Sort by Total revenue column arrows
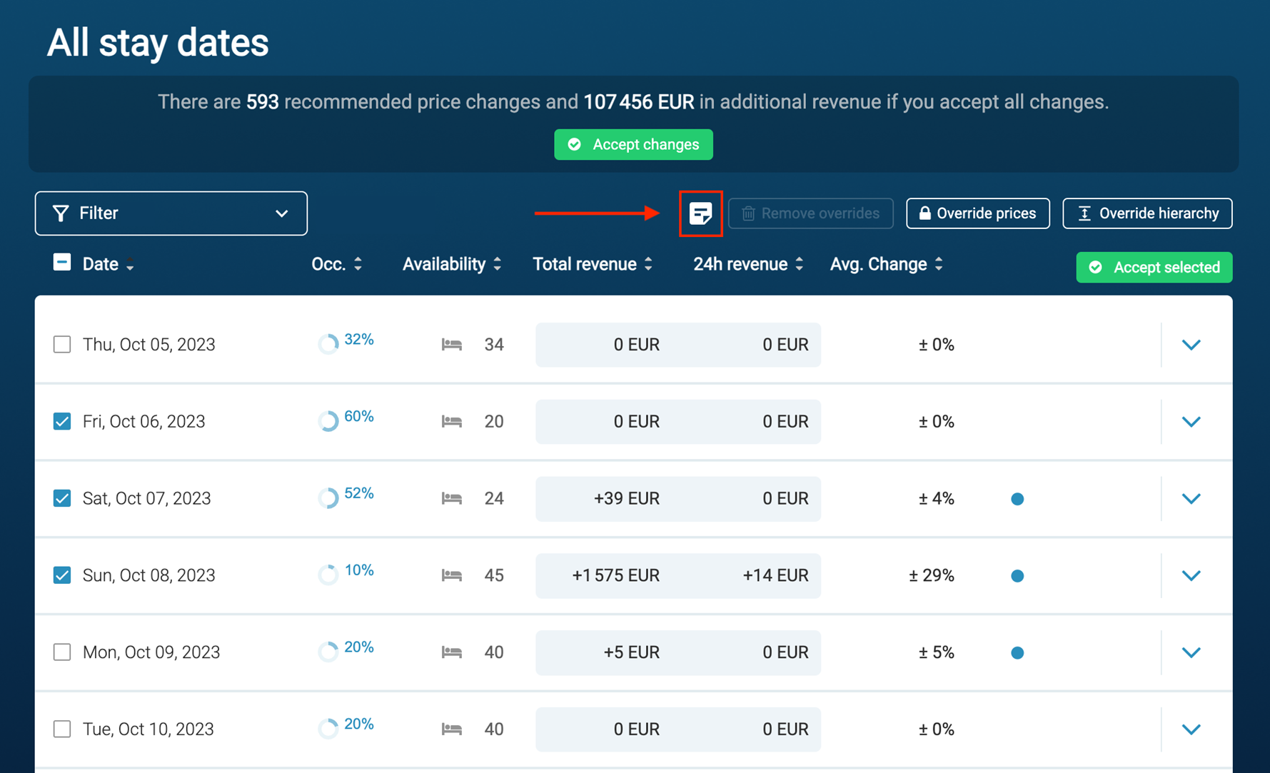The width and height of the screenshot is (1270, 773). [648, 264]
